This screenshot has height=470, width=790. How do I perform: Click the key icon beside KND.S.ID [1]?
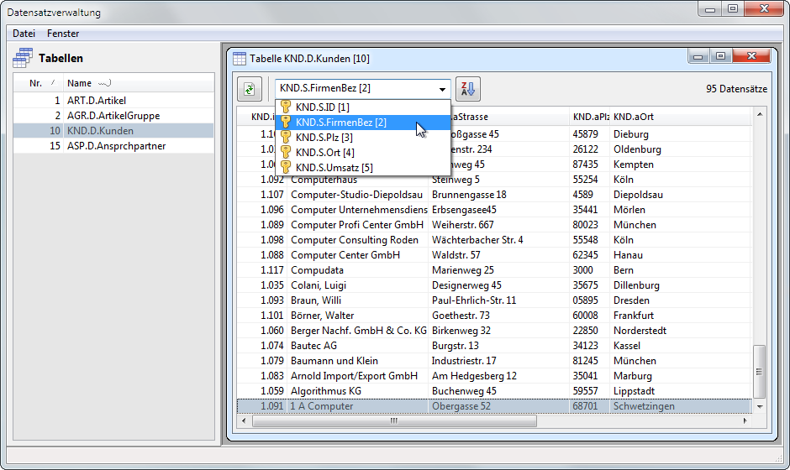(286, 107)
